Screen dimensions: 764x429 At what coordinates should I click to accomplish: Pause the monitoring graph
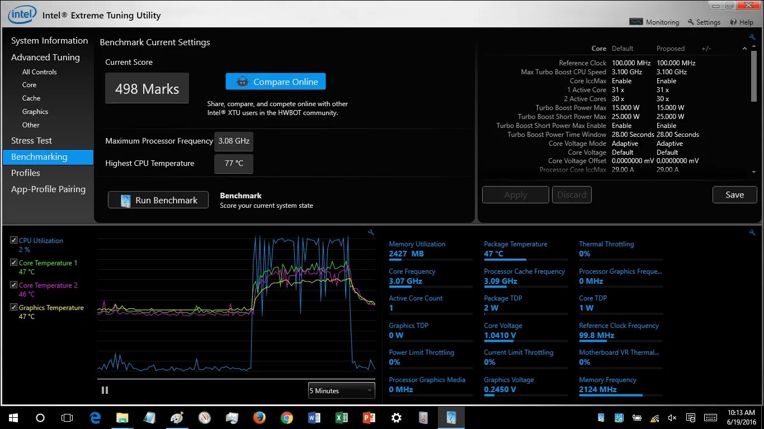click(x=105, y=390)
